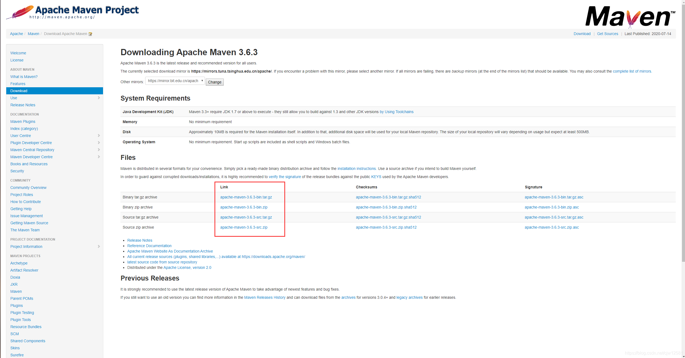This screenshot has width=685, height=358.
Task: Open Index (category) sidebar link
Action: (24, 129)
